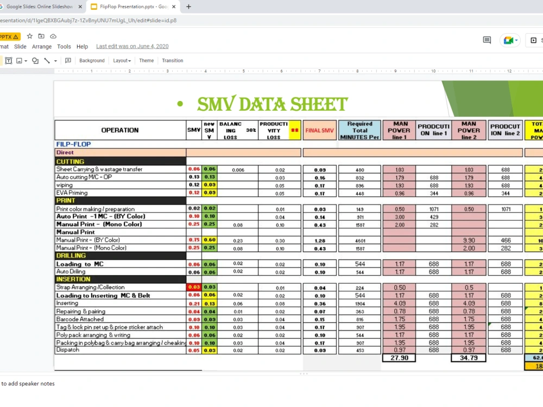Click the Auto Drilling operation cell
Viewport: 543px width, 407px height.
click(120, 272)
